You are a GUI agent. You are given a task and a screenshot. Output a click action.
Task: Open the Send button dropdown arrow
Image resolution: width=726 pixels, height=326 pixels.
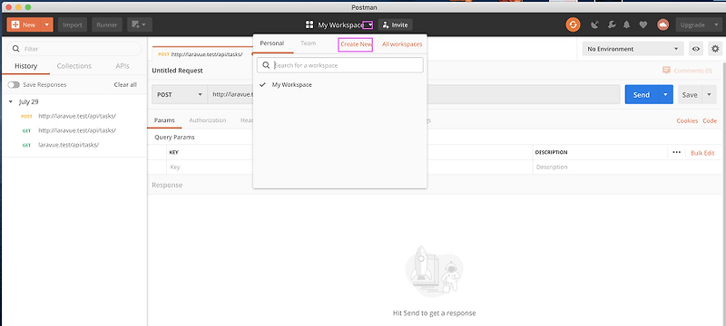(665, 94)
